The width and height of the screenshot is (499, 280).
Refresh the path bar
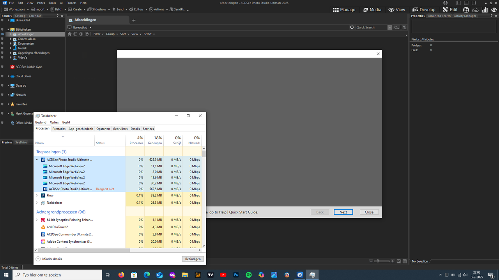(x=352, y=27)
